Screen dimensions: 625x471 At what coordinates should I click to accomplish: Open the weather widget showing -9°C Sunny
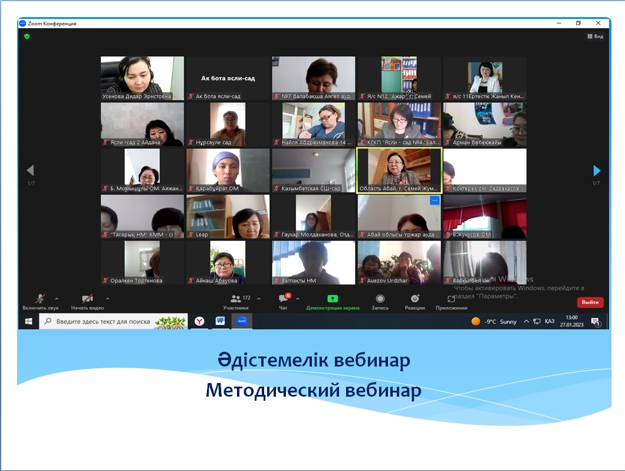494,321
